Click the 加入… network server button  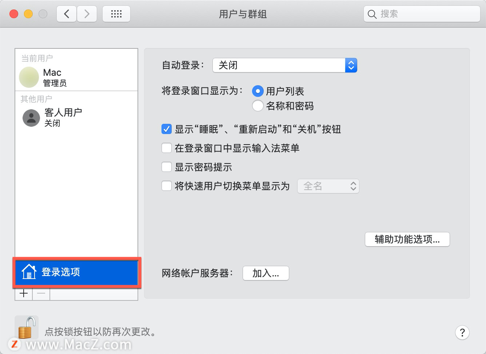[266, 273]
